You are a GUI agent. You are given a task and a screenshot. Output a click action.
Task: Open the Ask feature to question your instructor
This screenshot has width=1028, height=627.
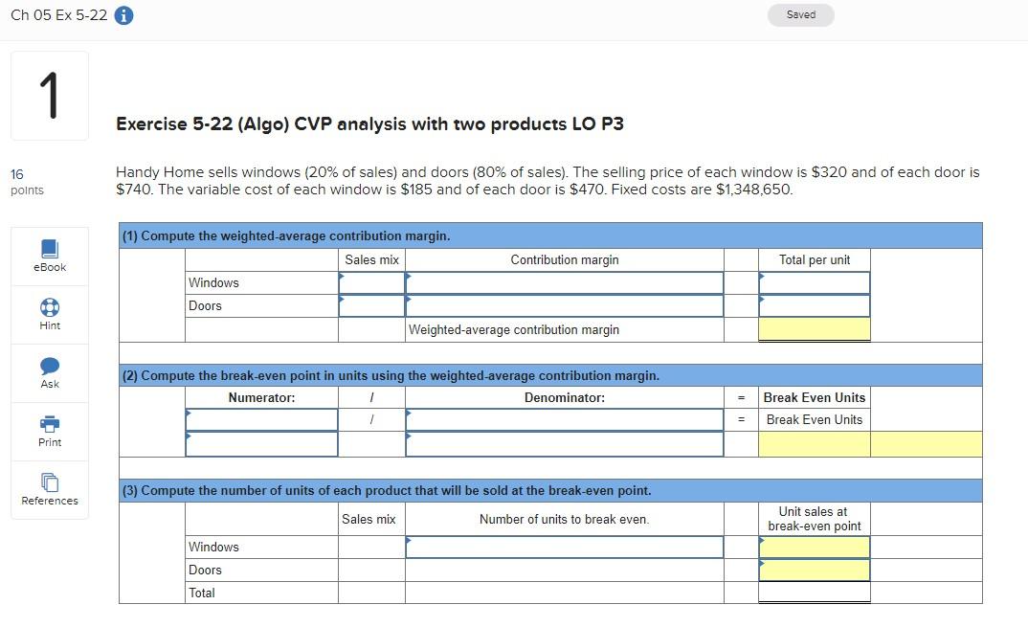(x=49, y=372)
